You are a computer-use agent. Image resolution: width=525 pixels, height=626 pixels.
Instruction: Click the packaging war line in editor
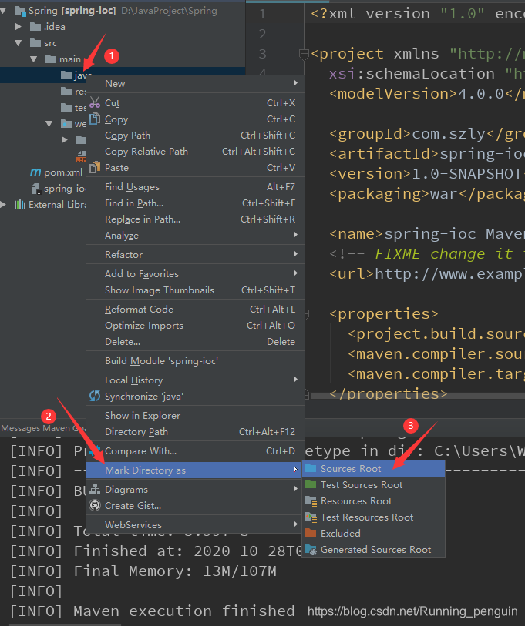click(x=426, y=193)
